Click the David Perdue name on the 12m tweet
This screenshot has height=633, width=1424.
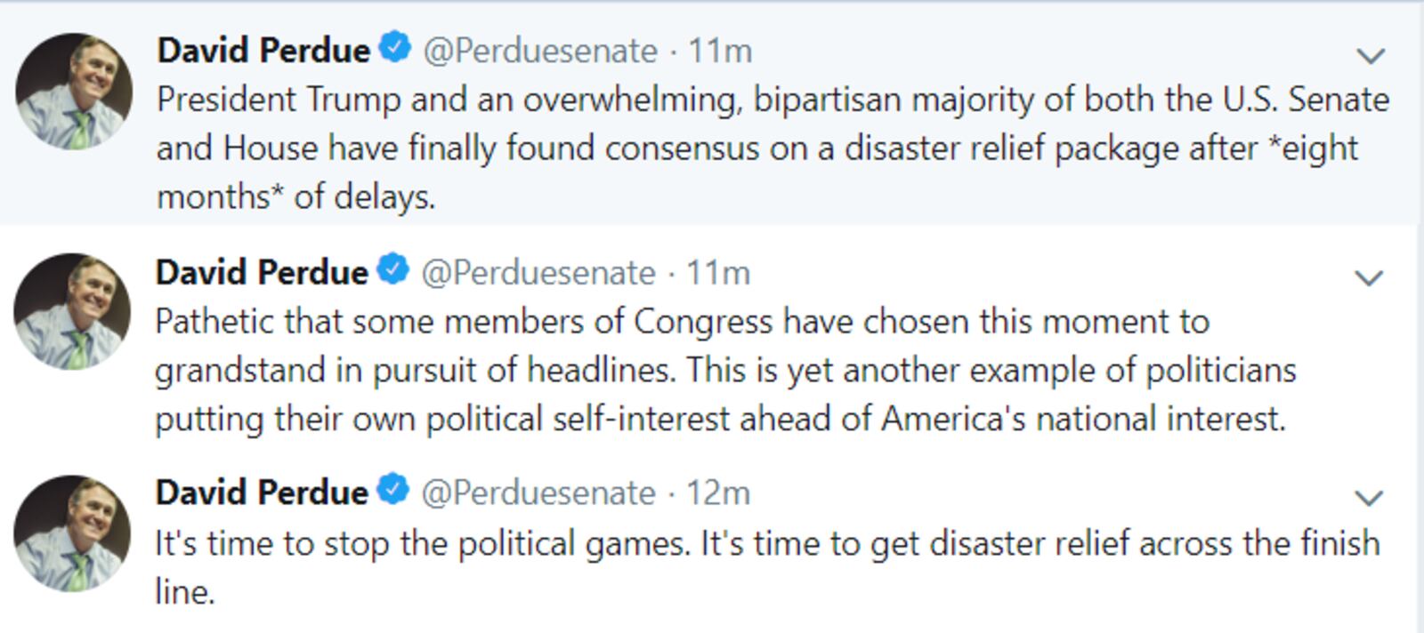click(x=262, y=493)
